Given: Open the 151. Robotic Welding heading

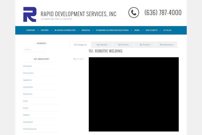Looking at the screenshot, I should pyautogui.click(x=105, y=51).
